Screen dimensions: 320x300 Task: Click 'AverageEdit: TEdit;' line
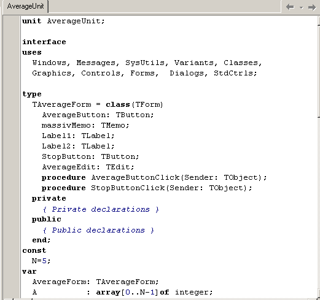(88, 167)
